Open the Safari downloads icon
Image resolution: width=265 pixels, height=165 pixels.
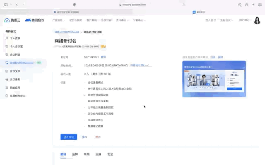pos(240,5)
